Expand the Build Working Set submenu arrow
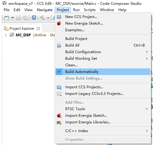The width and height of the screenshot is (153, 145). click(x=147, y=59)
